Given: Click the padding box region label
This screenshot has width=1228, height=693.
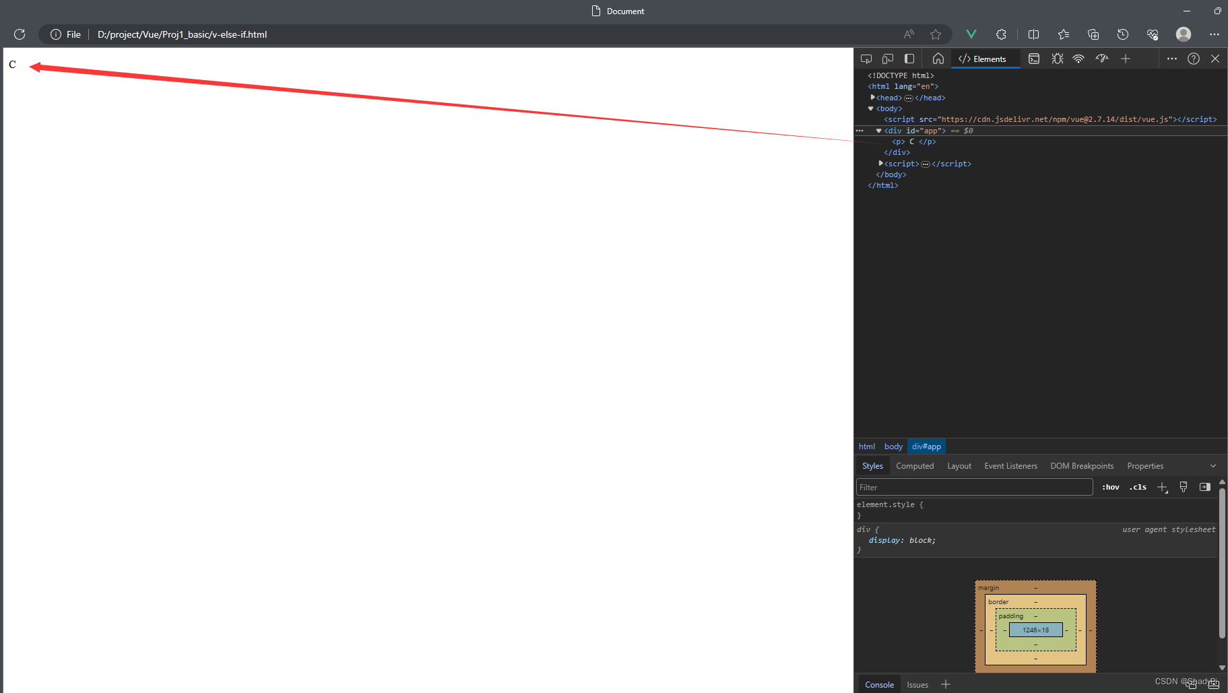Looking at the screenshot, I should [1010, 616].
